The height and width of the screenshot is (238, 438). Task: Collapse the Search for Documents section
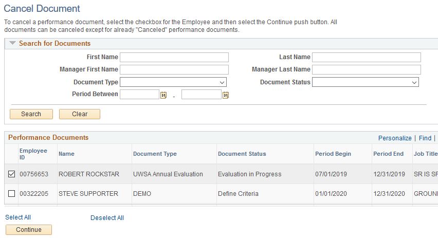pos(12,43)
